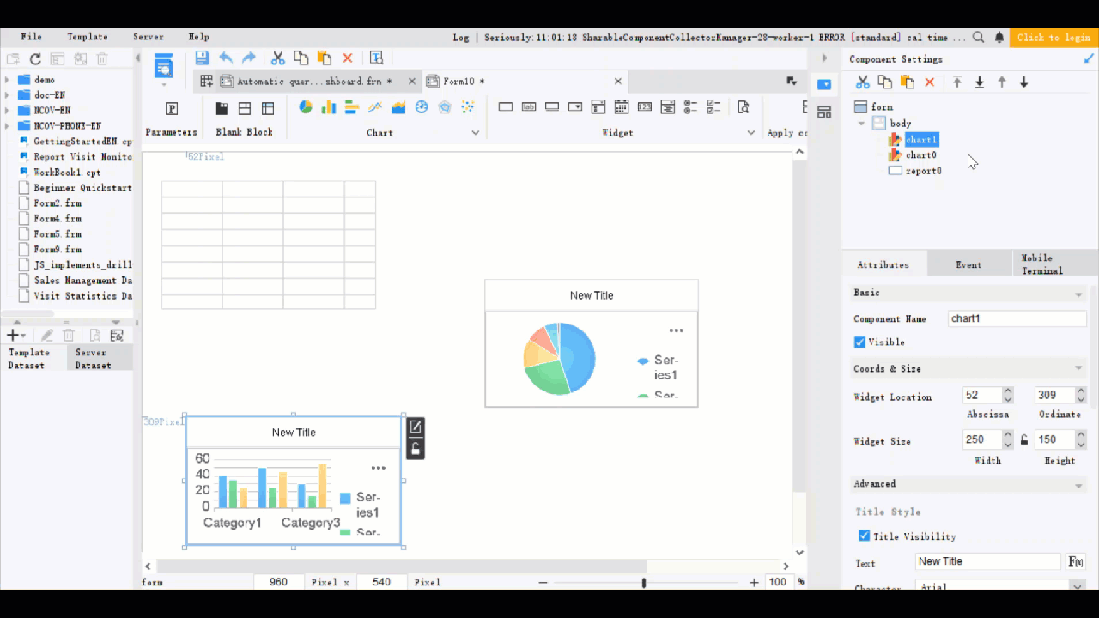Redo the action in the main toolbar

(249, 58)
